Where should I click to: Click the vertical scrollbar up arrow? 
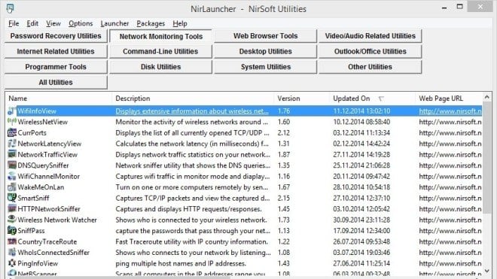coord(487,97)
